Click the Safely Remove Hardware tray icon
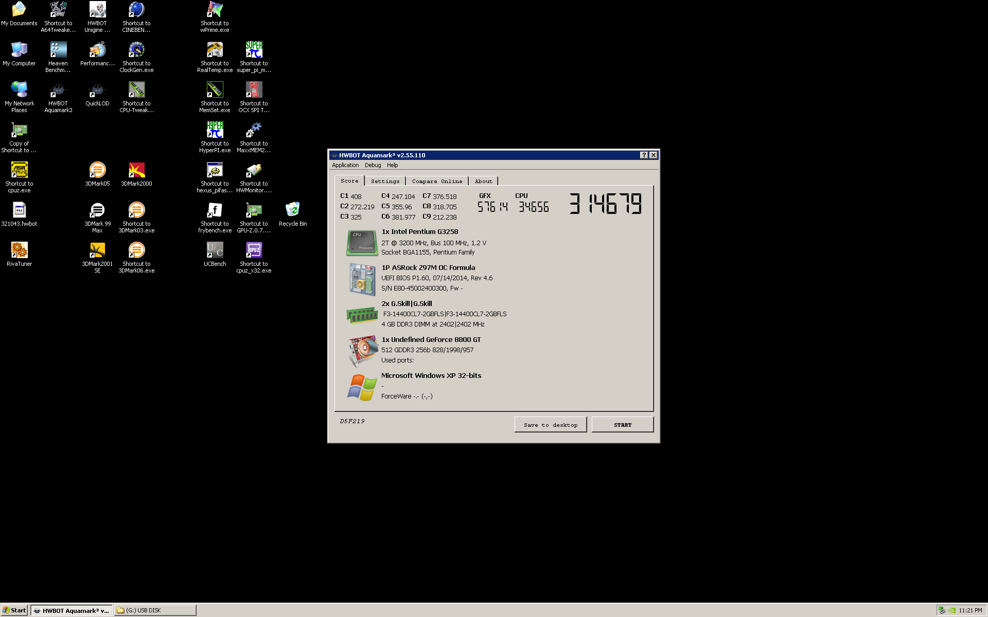Screen dimensions: 988x617 tap(942, 610)
